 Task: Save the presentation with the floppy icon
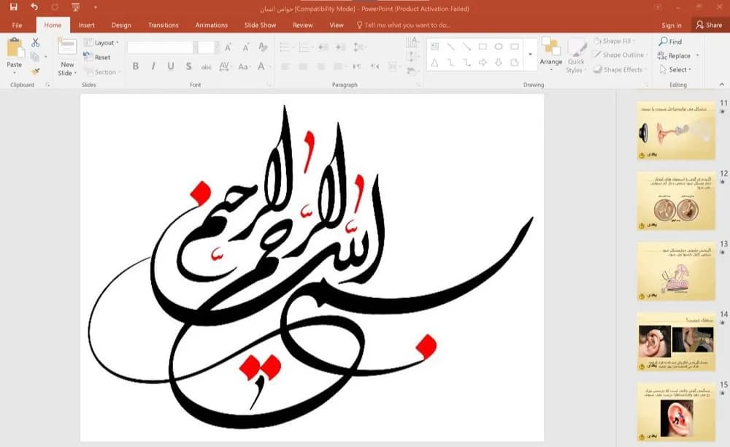click(13, 7)
